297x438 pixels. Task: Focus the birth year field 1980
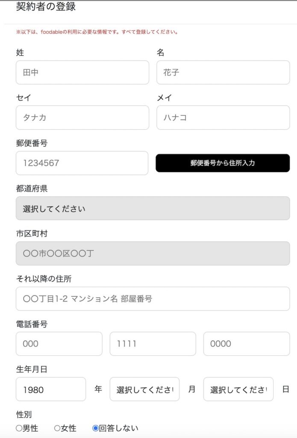(51, 389)
